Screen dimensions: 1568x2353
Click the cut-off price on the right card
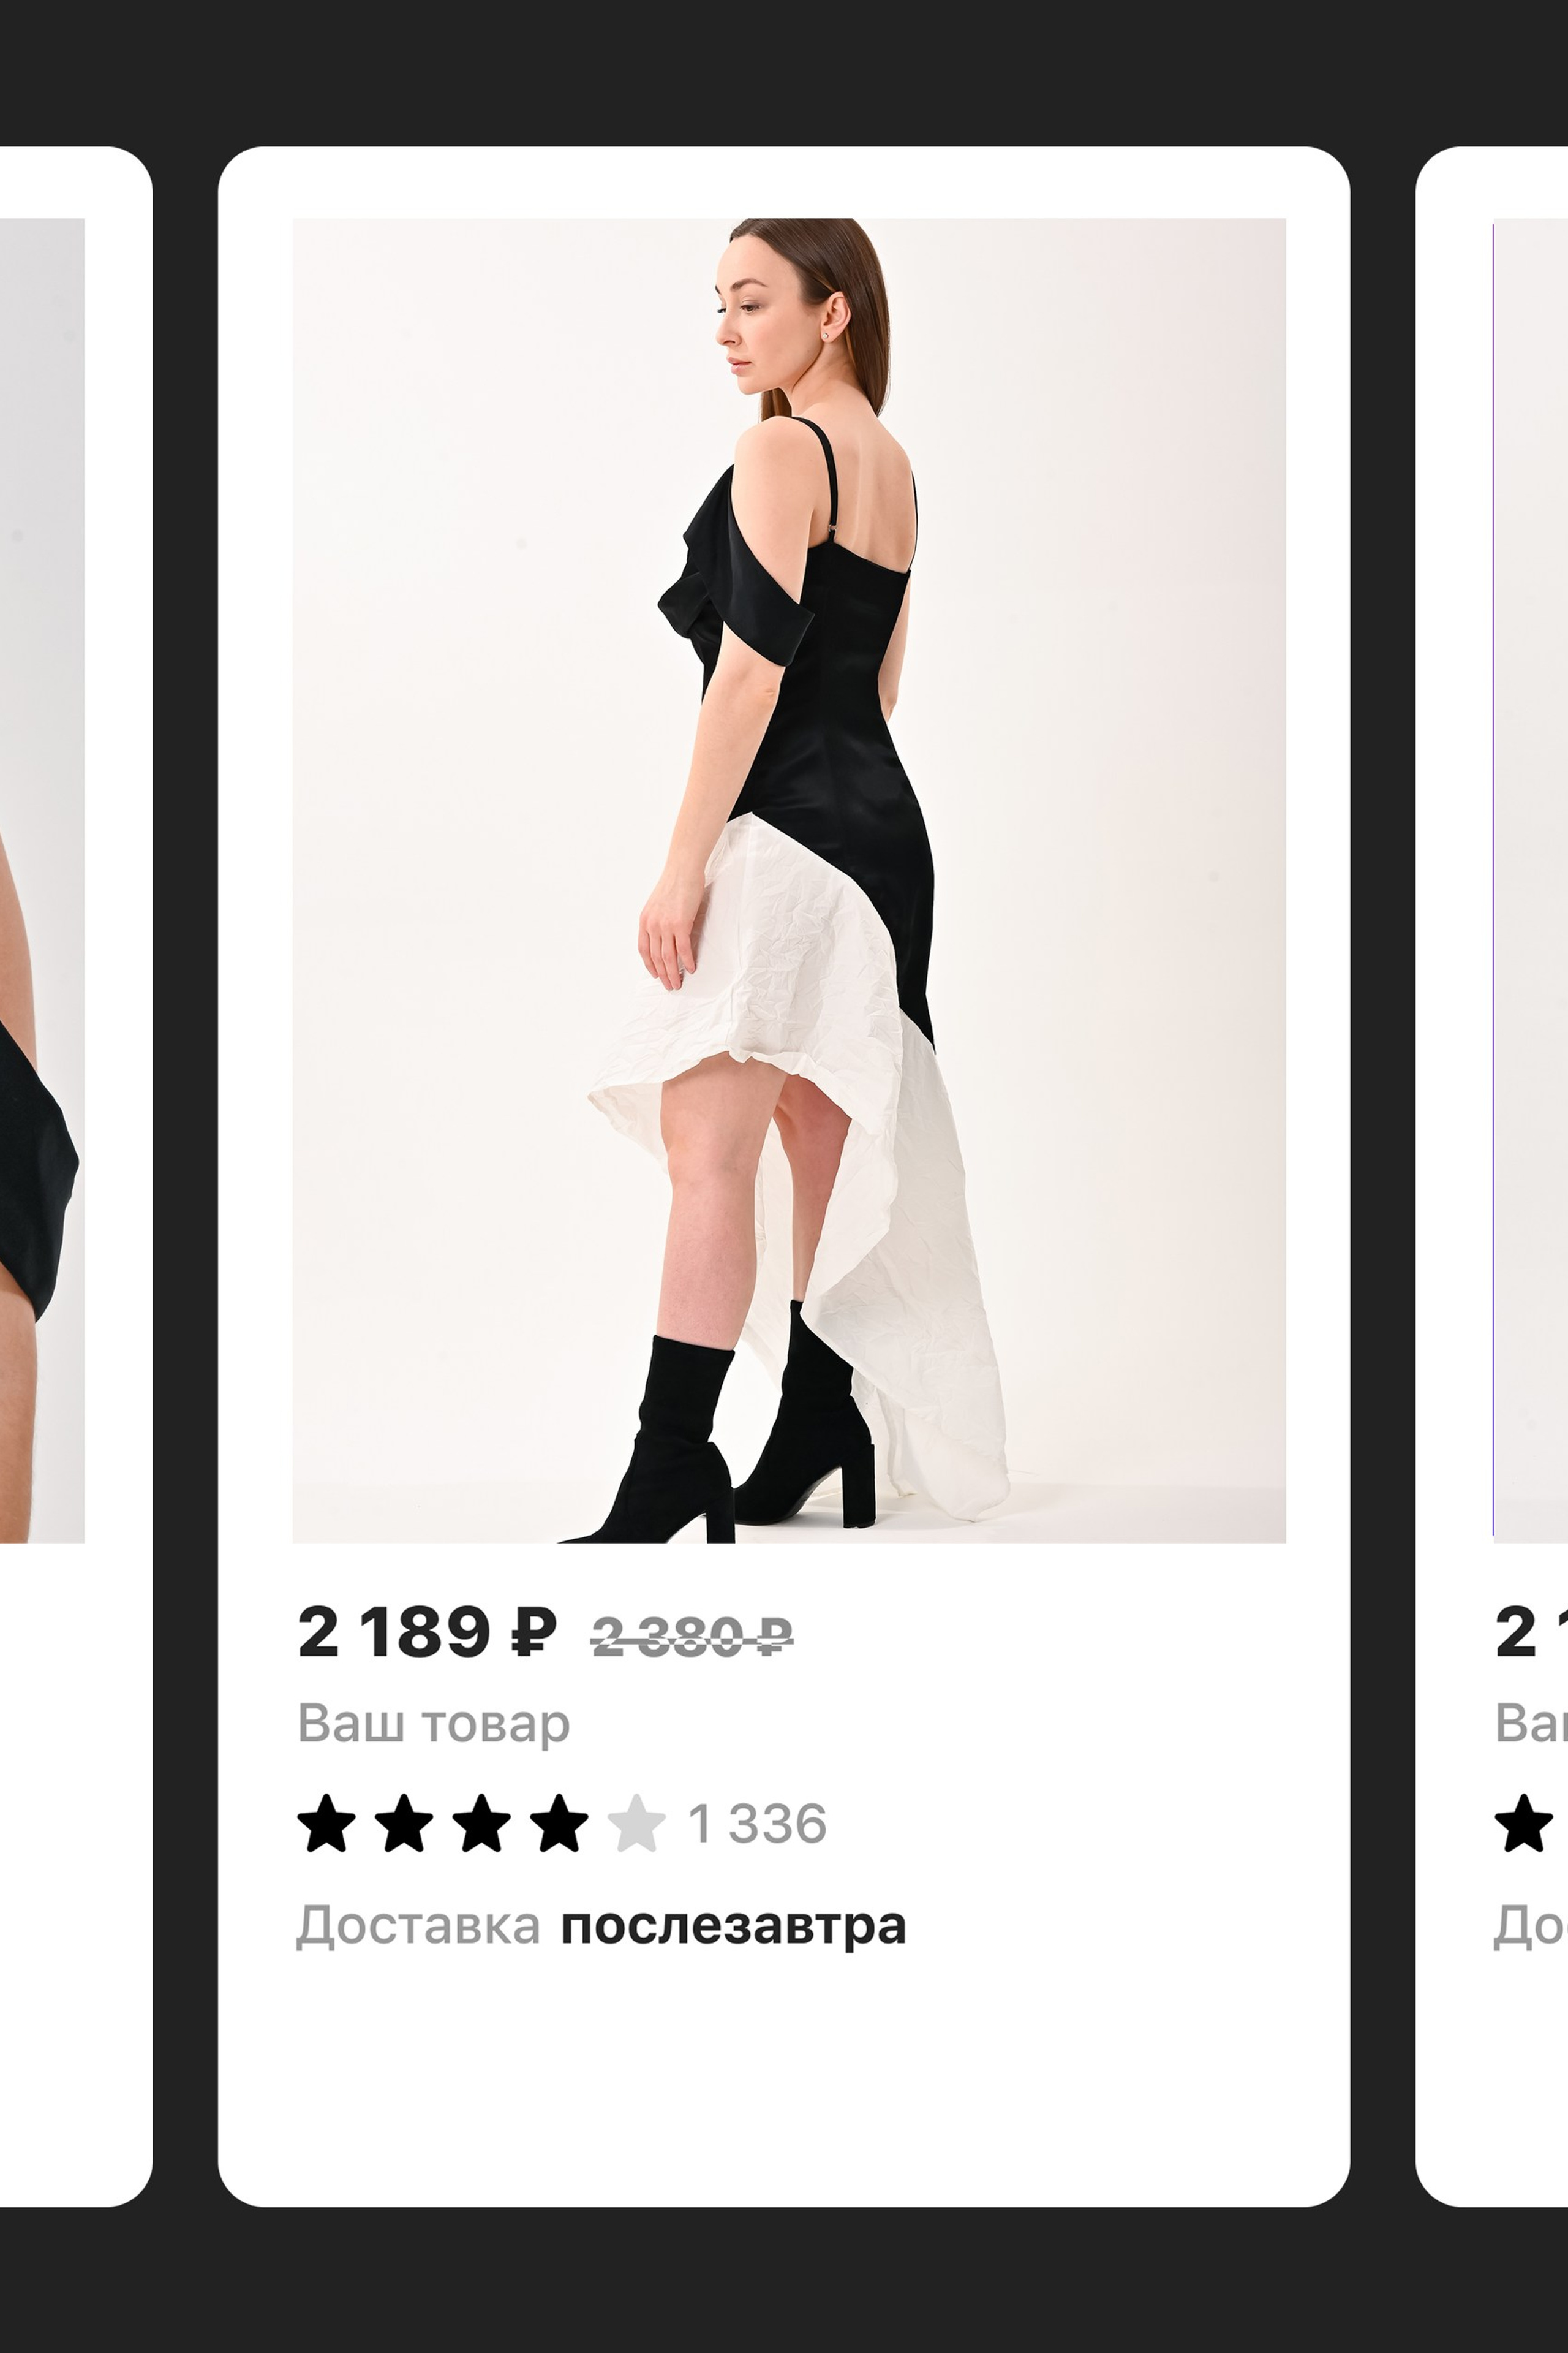[1530, 1632]
